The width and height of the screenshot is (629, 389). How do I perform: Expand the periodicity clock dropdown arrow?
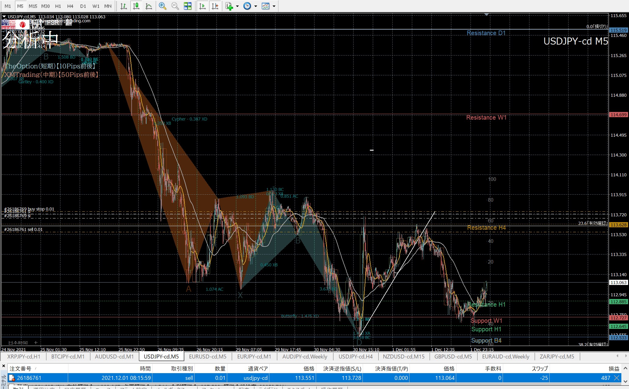(256, 6)
